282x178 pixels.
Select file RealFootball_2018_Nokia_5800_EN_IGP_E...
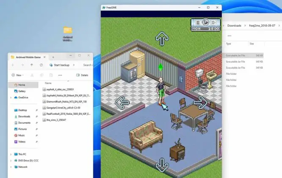(66, 114)
